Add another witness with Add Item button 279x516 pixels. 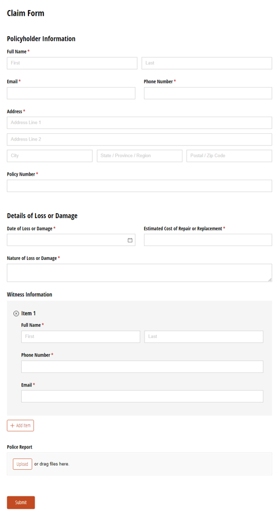[x=21, y=426]
